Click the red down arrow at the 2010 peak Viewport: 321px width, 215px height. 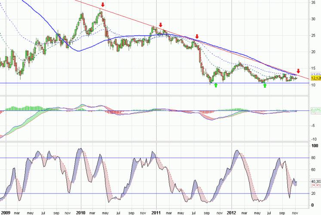(x=102, y=5)
